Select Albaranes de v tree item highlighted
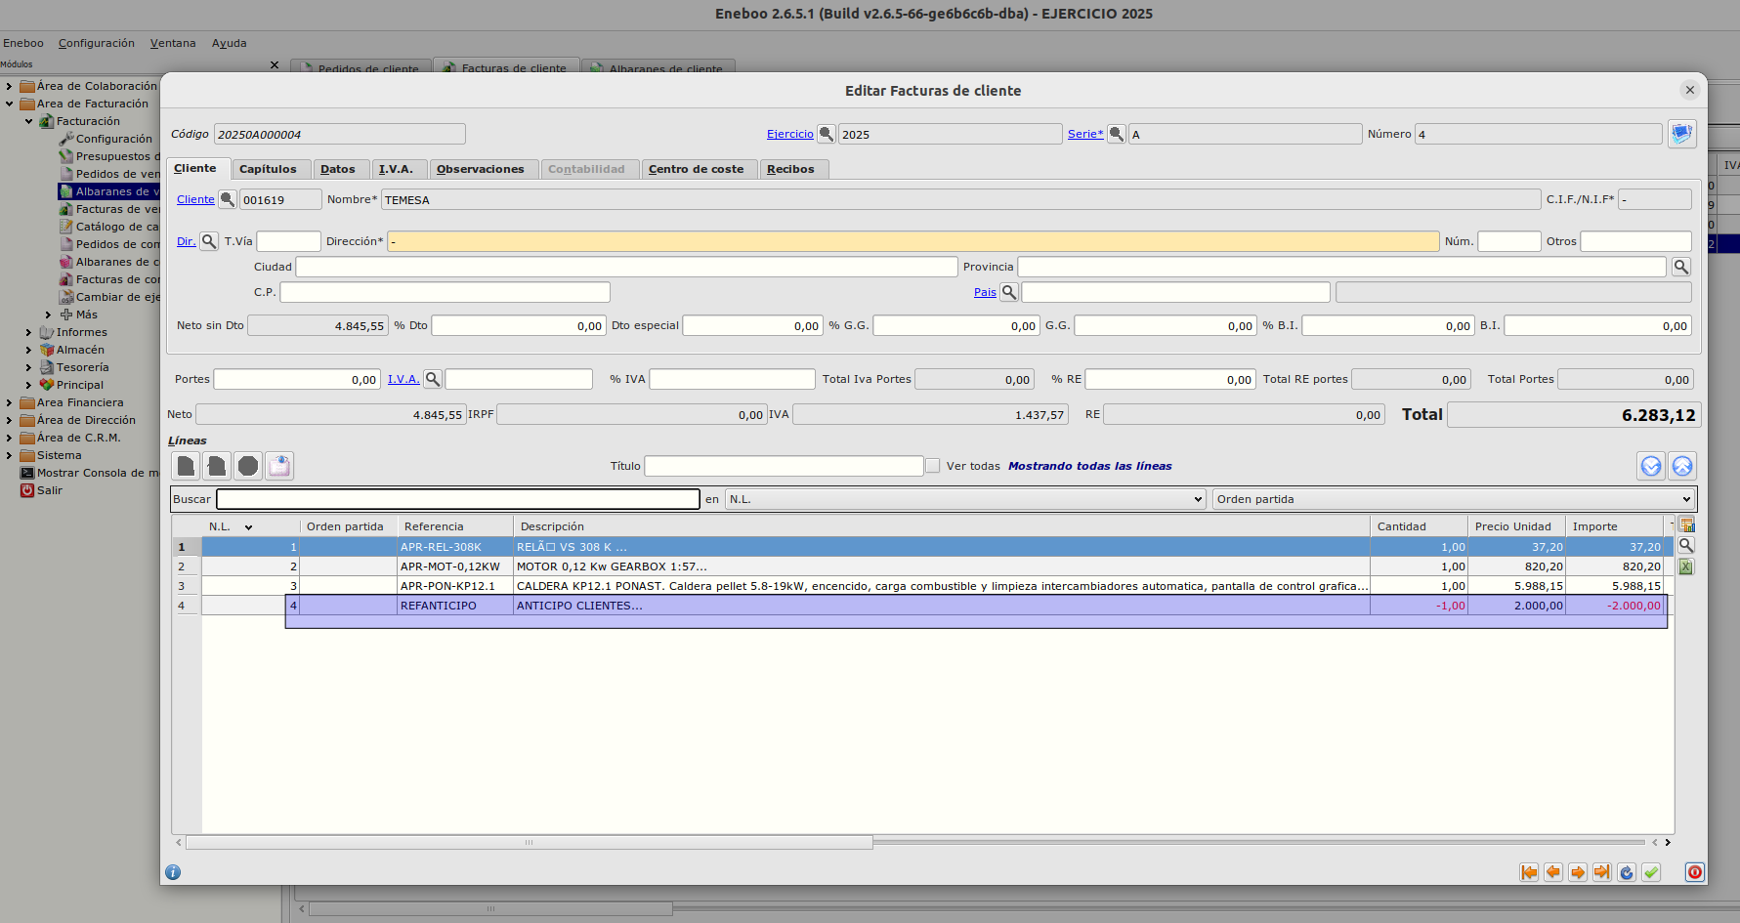 [x=109, y=191]
